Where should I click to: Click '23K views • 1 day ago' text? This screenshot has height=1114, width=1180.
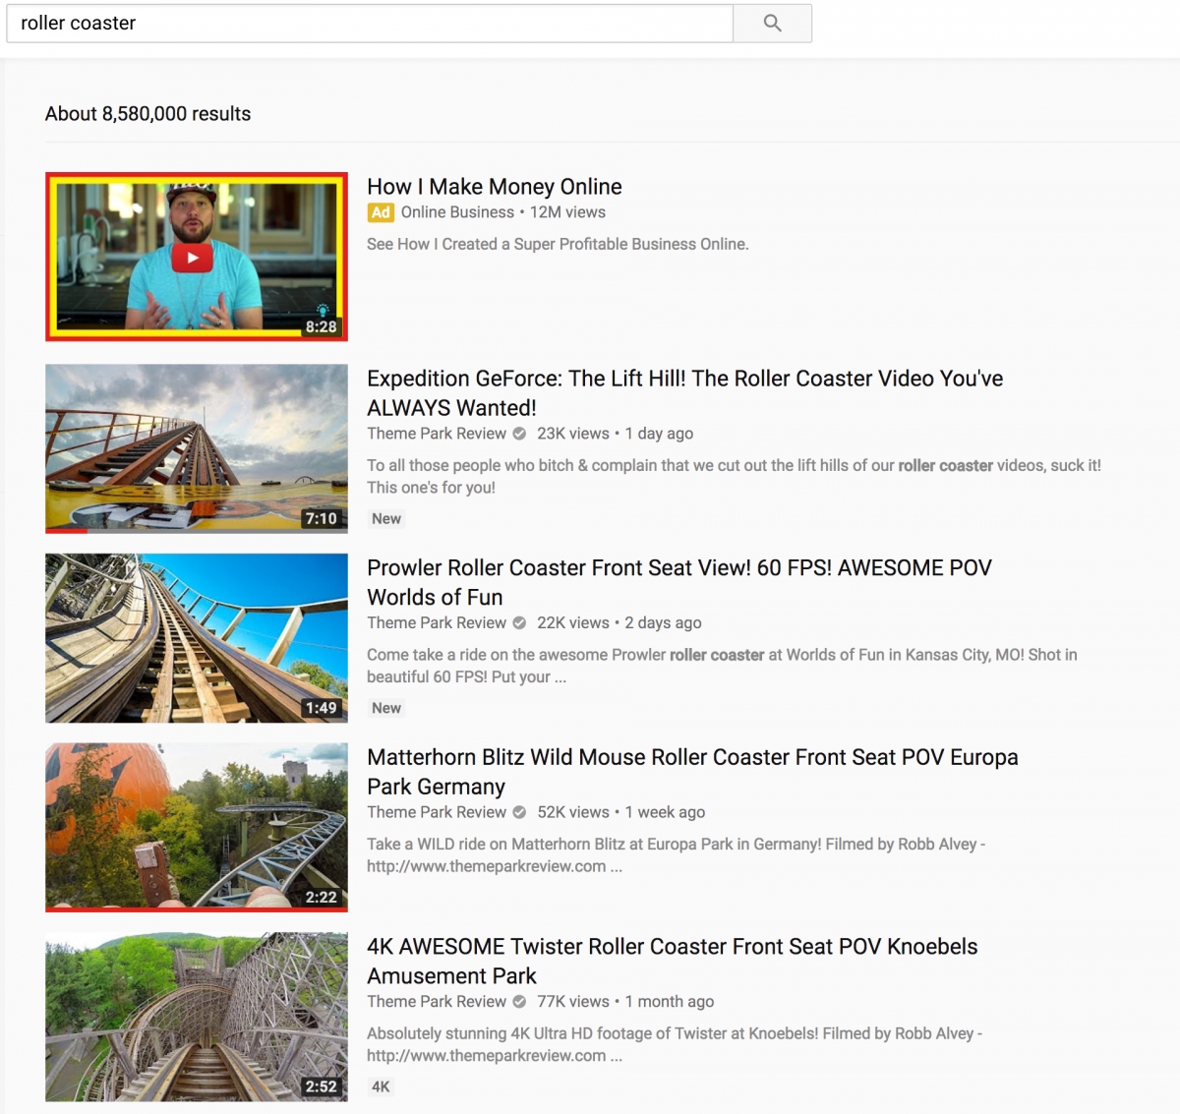click(615, 434)
